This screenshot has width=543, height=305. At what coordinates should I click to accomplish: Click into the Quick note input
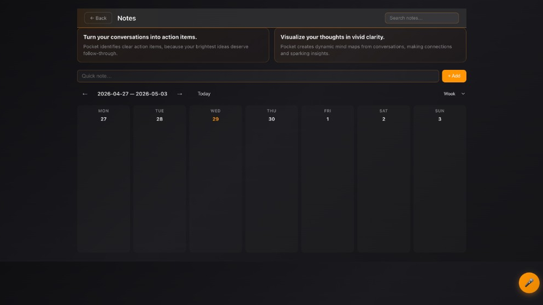pyautogui.click(x=258, y=76)
